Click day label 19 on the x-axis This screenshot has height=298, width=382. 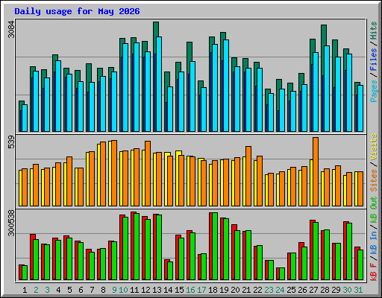pos(224,290)
